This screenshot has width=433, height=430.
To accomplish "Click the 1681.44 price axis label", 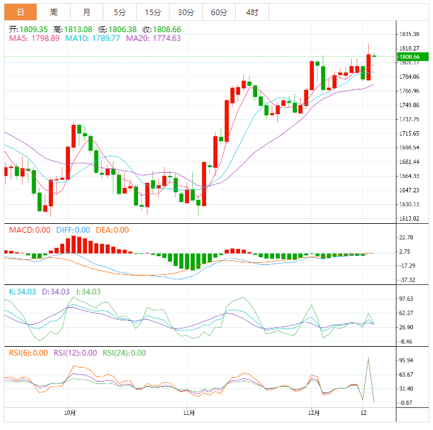I will 409,161.
